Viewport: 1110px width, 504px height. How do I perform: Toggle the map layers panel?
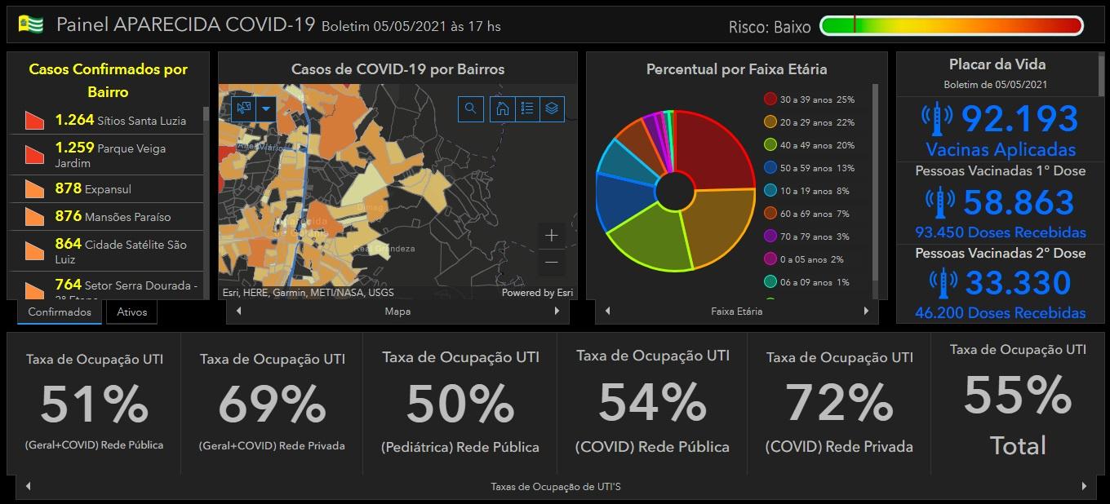[x=552, y=108]
